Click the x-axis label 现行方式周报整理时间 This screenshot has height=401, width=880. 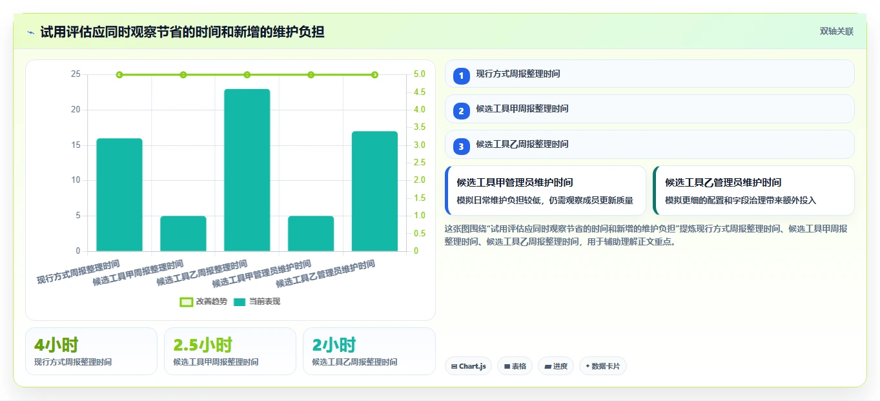tap(78, 272)
